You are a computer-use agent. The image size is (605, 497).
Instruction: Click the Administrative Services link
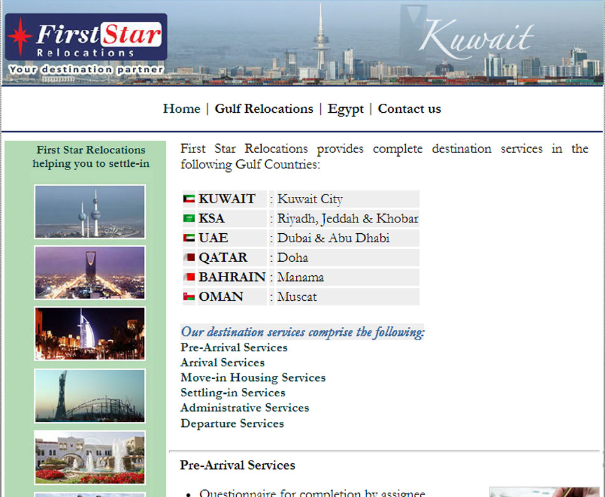(245, 408)
